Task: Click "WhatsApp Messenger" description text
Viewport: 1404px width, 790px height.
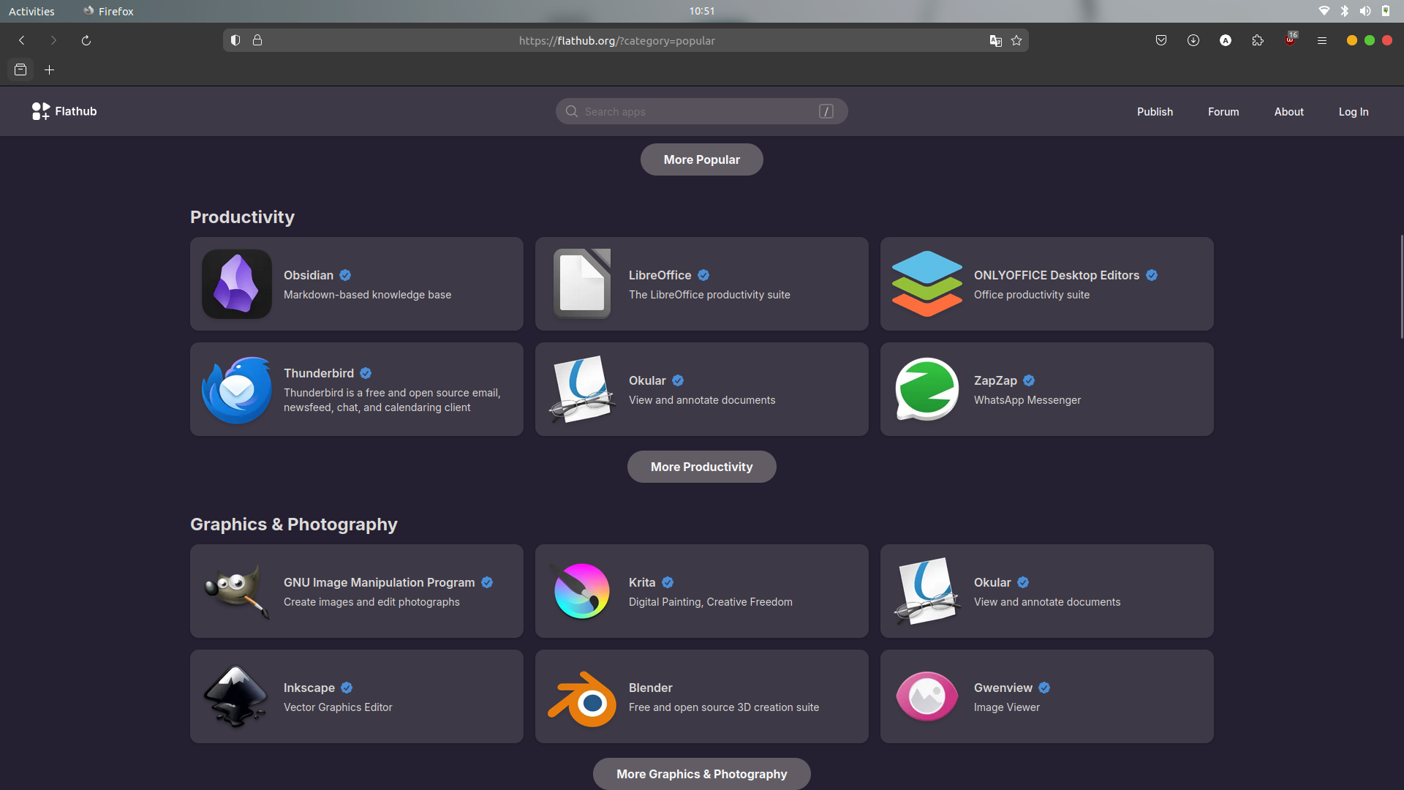Action: (x=1027, y=400)
